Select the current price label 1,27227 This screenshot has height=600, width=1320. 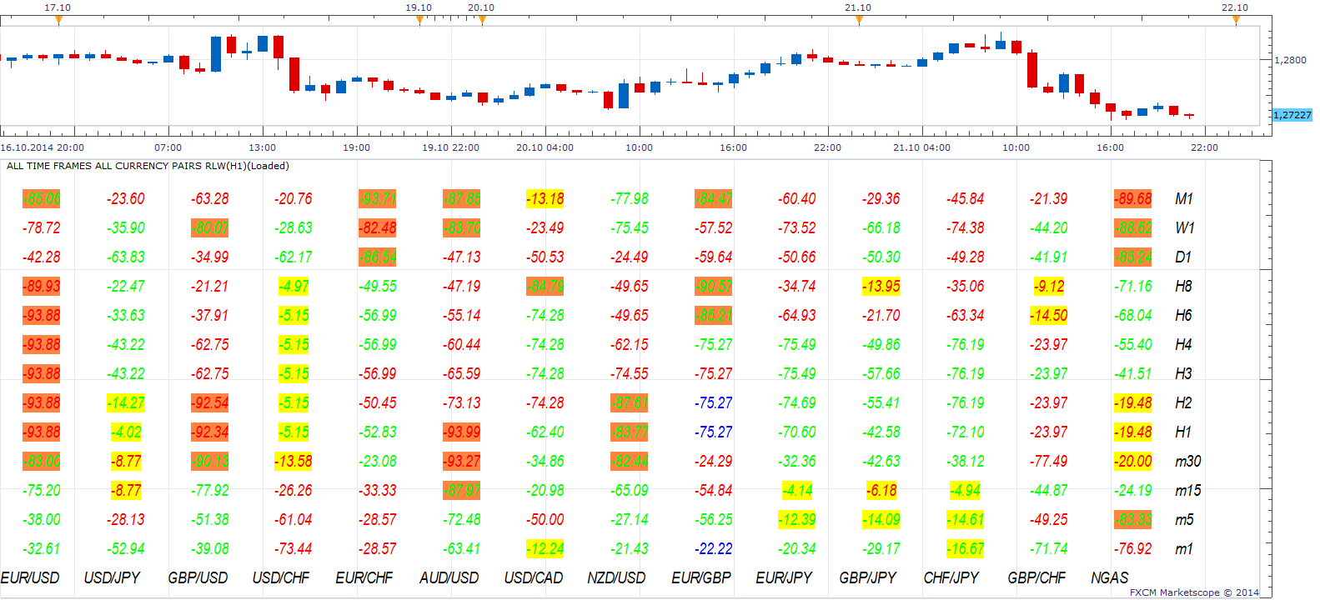pyautogui.click(x=1292, y=115)
